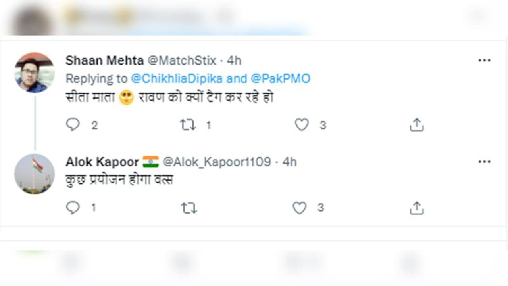Open Alok Kapoor's tweet 4h timestamp
This screenshot has height=286, width=508.
tap(290, 162)
